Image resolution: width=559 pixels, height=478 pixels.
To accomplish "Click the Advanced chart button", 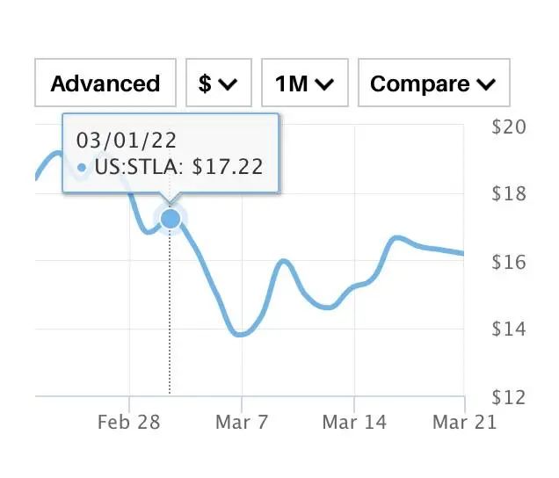I will (x=105, y=83).
